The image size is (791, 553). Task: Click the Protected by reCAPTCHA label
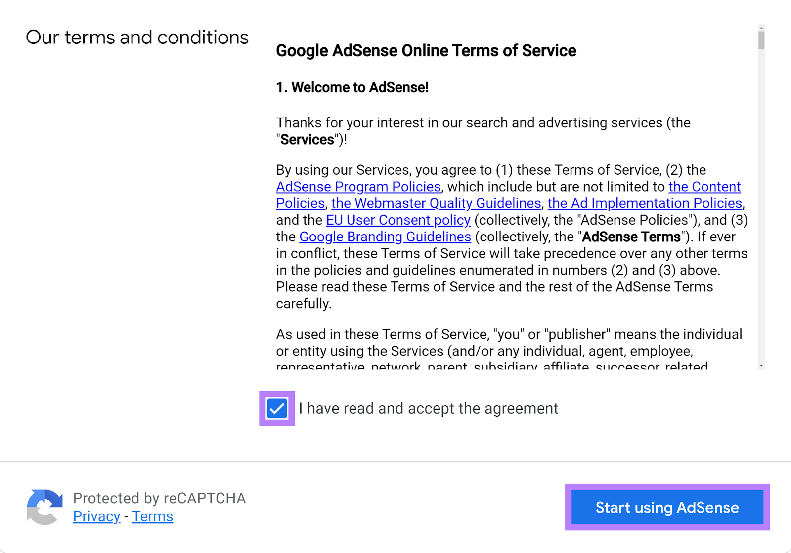(159, 498)
